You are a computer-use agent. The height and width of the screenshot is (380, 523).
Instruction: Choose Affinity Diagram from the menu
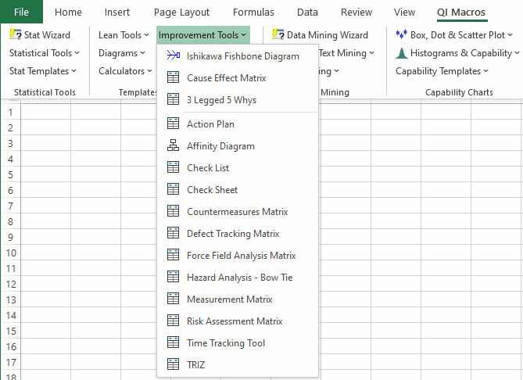238,145
